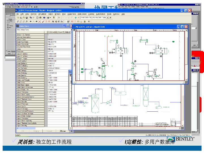Viewport: 204px width, 153px height.
Task: Click the first zoom magnifier icon on second toolbar
Action: tap(18, 22)
